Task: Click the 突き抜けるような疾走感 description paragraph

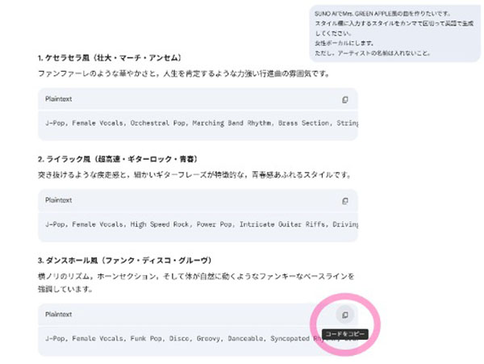Action: click(x=194, y=174)
